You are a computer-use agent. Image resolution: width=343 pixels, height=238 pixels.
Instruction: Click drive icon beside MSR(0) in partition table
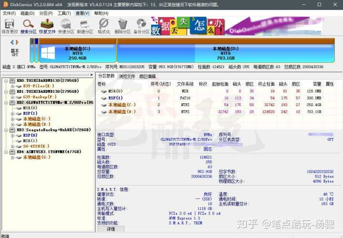pos(104,91)
